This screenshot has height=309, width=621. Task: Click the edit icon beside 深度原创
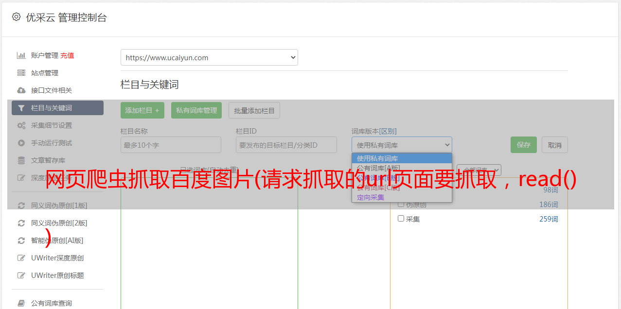pos(21,178)
